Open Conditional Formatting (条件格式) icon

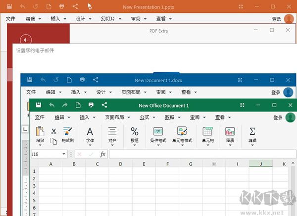coord(158,131)
